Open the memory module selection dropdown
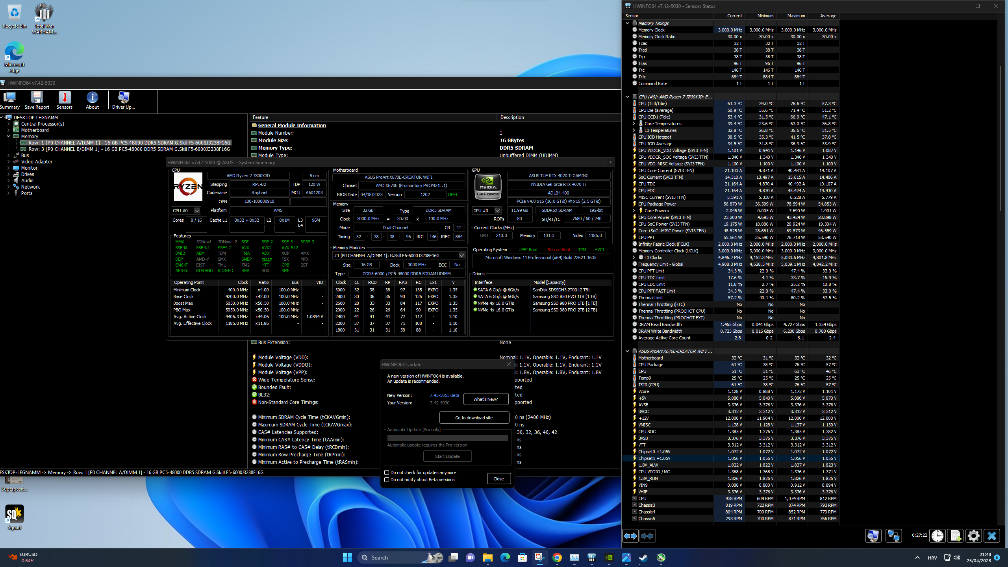 point(461,256)
